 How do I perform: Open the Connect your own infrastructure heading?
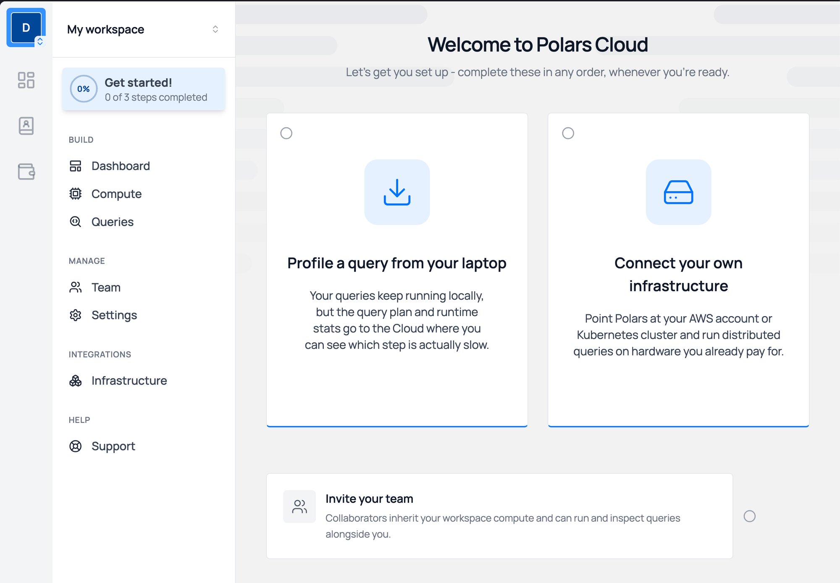tap(679, 274)
